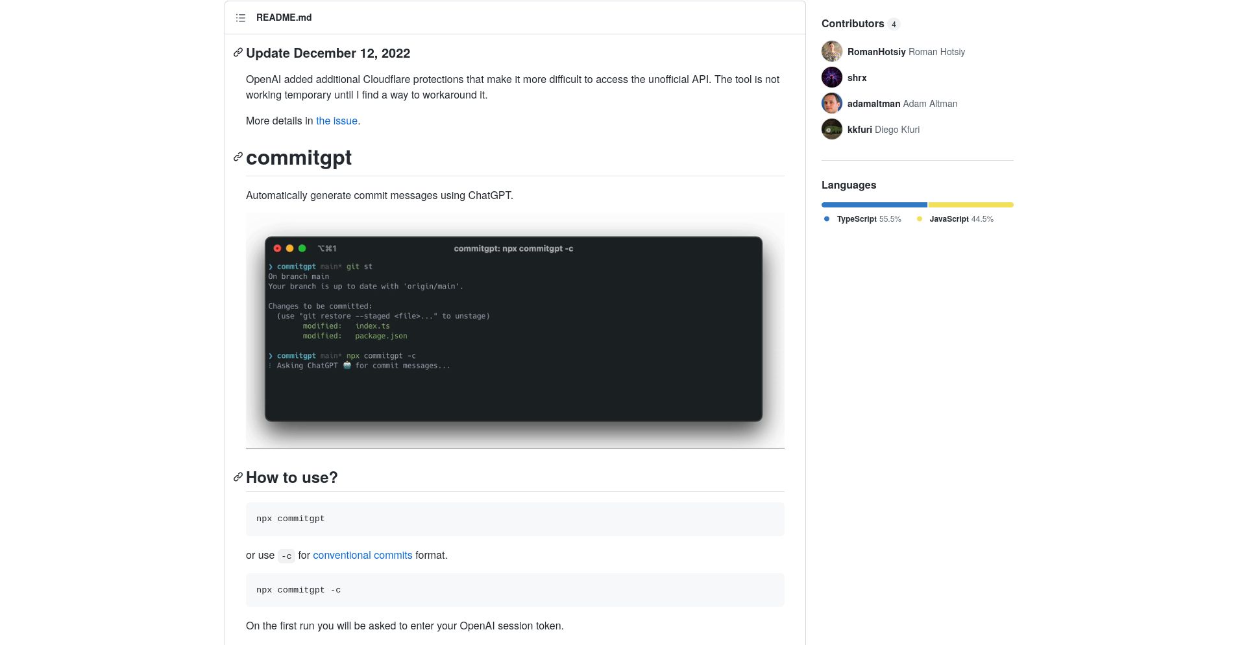This screenshot has height=645, width=1246.
Task: Click the yellow JavaScript language bar segment
Action: point(971,205)
